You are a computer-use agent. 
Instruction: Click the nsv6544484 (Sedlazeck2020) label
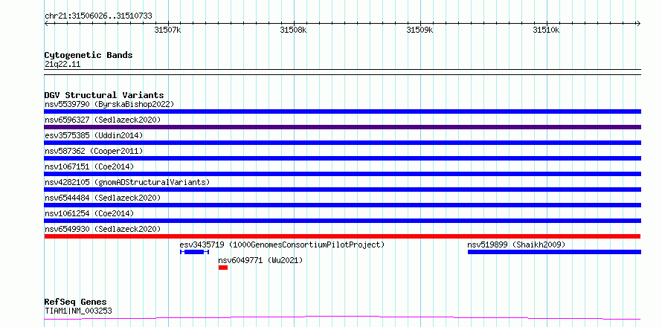103,198
